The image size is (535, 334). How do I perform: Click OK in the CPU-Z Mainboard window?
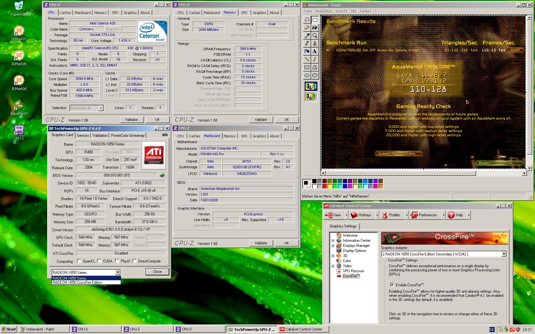click(287, 243)
